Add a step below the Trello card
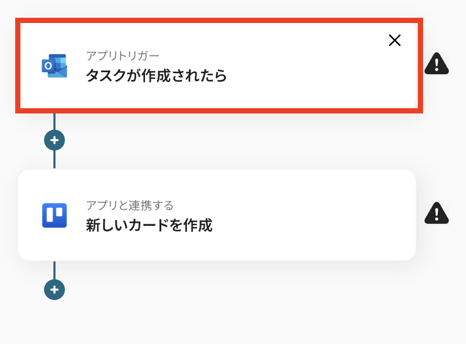This screenshot has width=466, height=344. pos(54,290)
